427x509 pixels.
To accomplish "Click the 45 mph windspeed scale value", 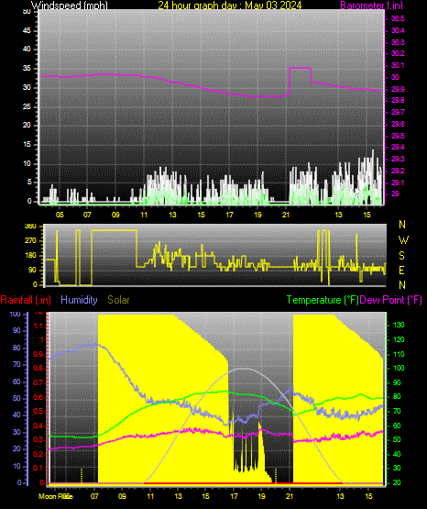I will [27, 31].
